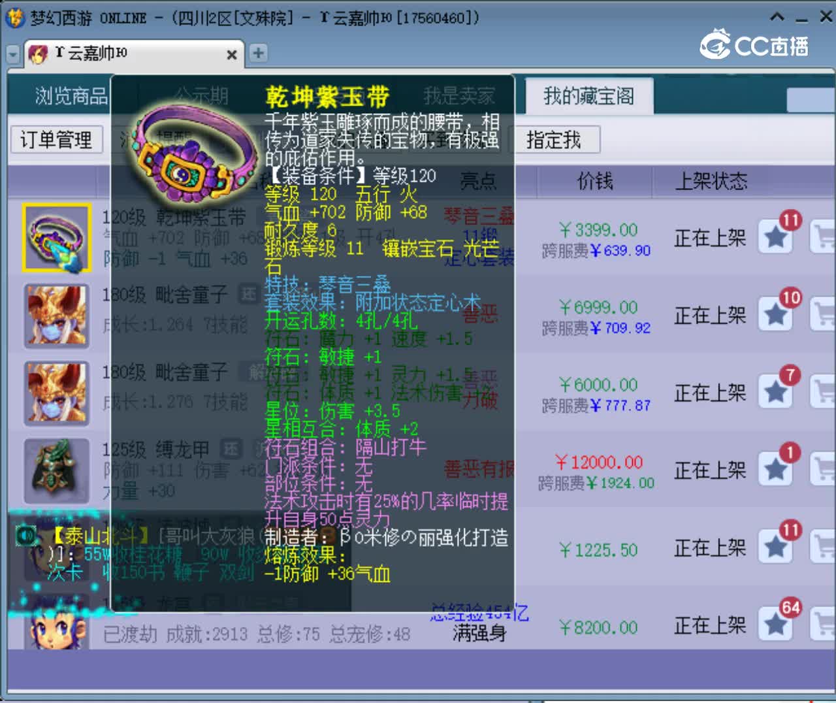Open the chat channel icon at bottom left

(x=27, y=536)
